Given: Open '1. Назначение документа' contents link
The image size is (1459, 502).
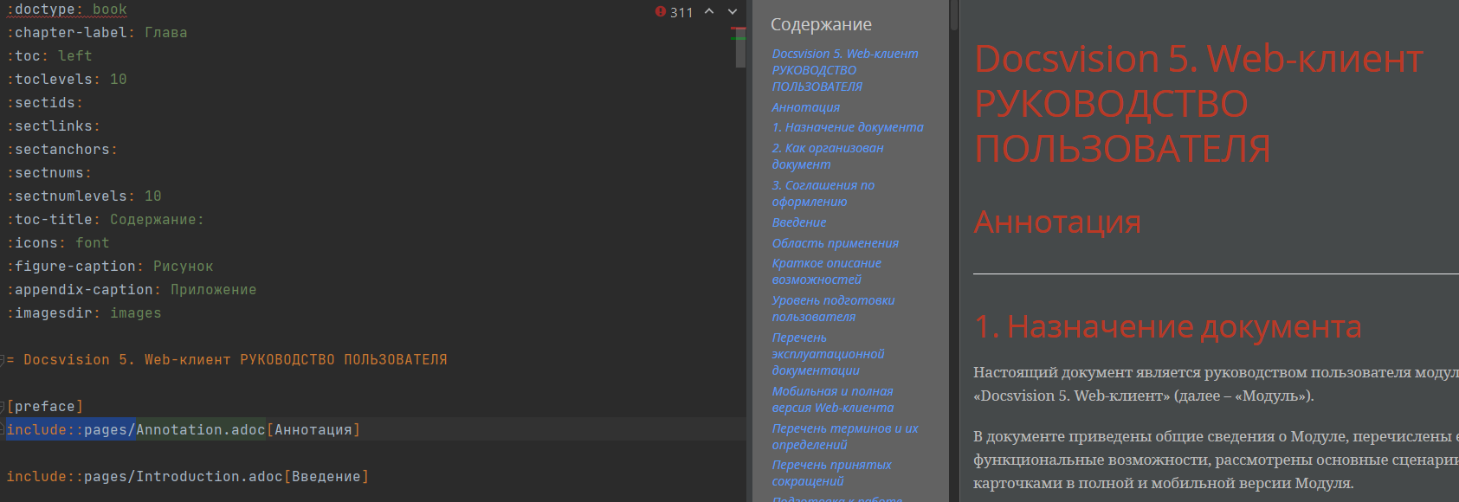Looking at the screenshot, I should 847,127.
